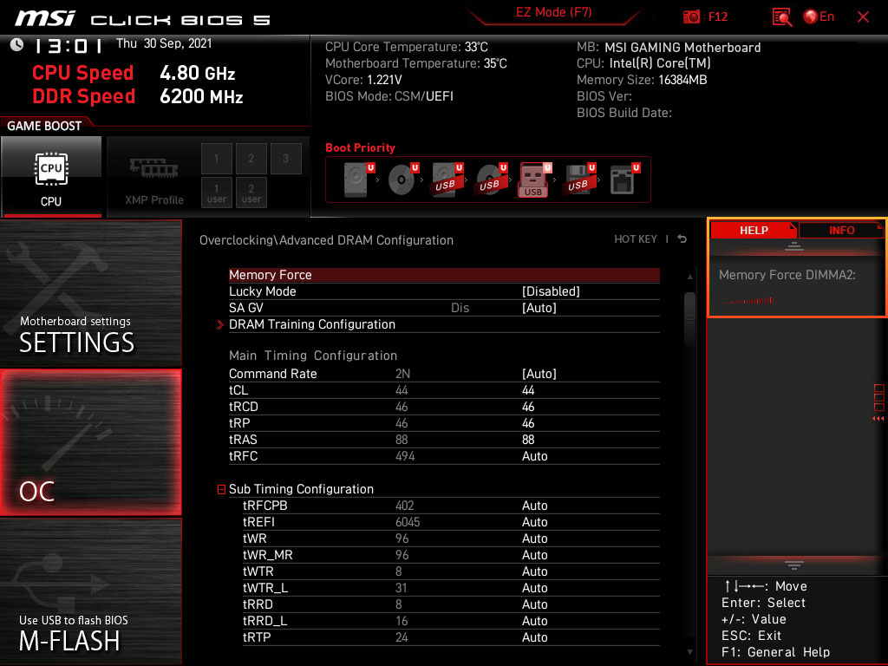The width and height of the screenshot is (888, 666).
Task: Click the USB hard disk boot icon
Action: click(447, 180)
